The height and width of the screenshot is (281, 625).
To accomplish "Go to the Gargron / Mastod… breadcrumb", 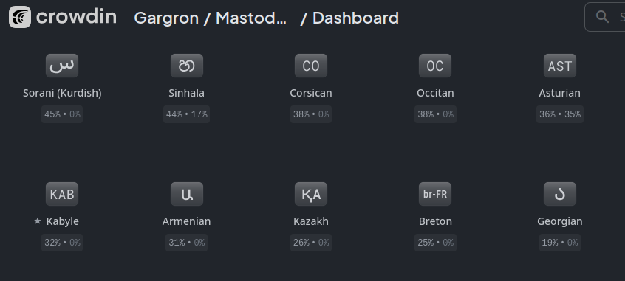I will coord(210,18).
